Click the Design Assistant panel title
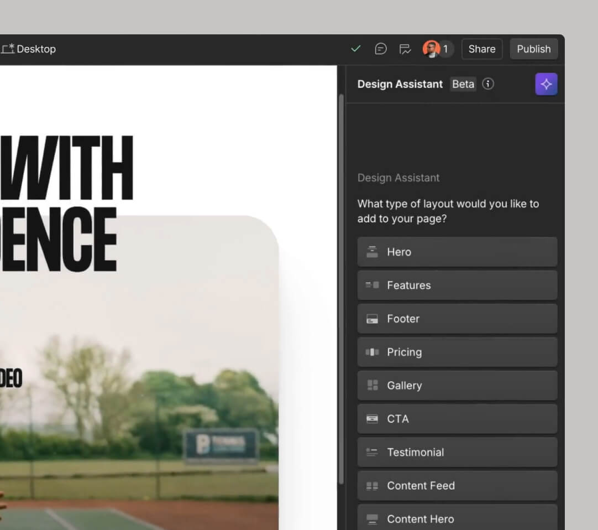 point(400,84)
